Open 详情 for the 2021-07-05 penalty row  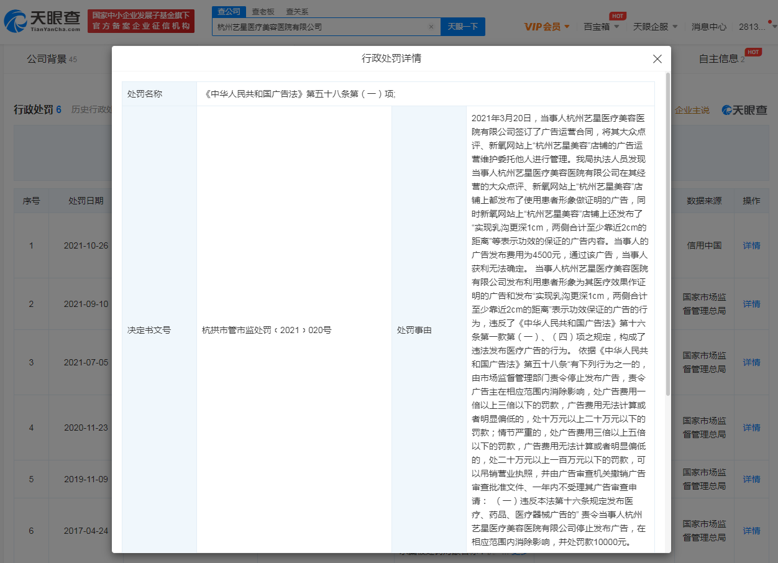click(x=751, y=362)
